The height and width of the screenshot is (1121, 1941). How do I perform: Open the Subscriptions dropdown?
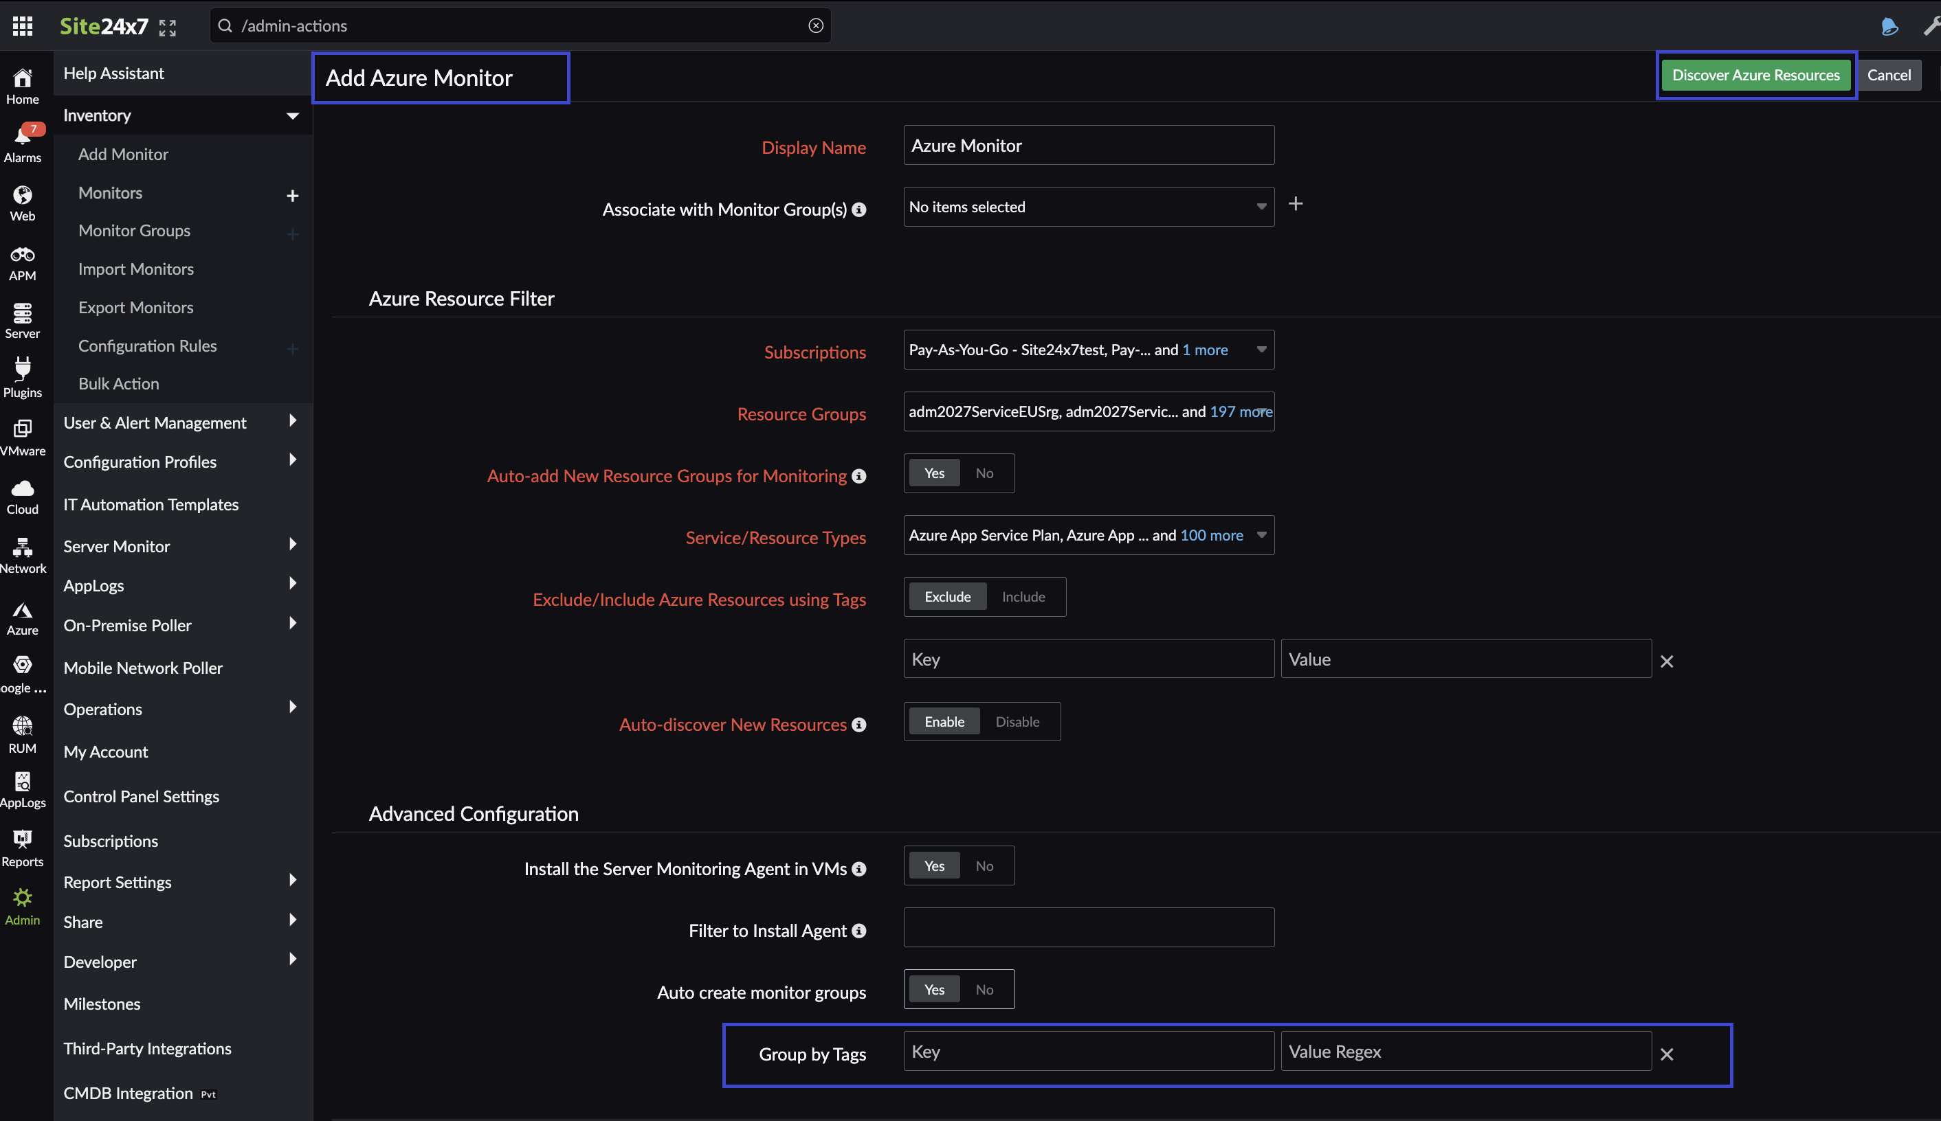point(1088,350)
